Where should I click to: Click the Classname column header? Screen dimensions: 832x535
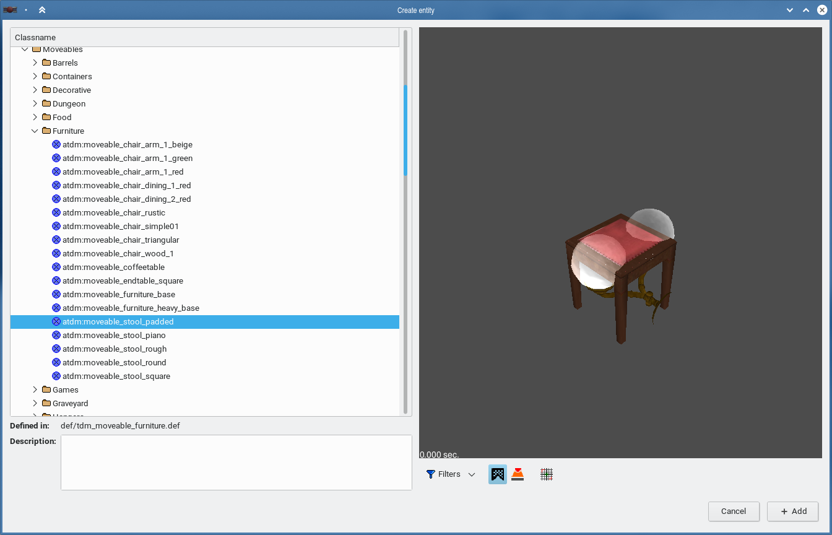click(x=204, y=38)
